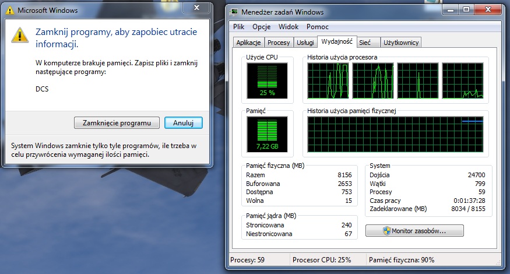Open the Plik menu

pos(238,27)
